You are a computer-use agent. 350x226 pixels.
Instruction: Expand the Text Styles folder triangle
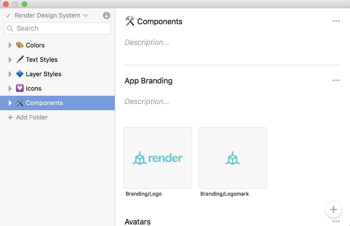(x=10, y=59)
